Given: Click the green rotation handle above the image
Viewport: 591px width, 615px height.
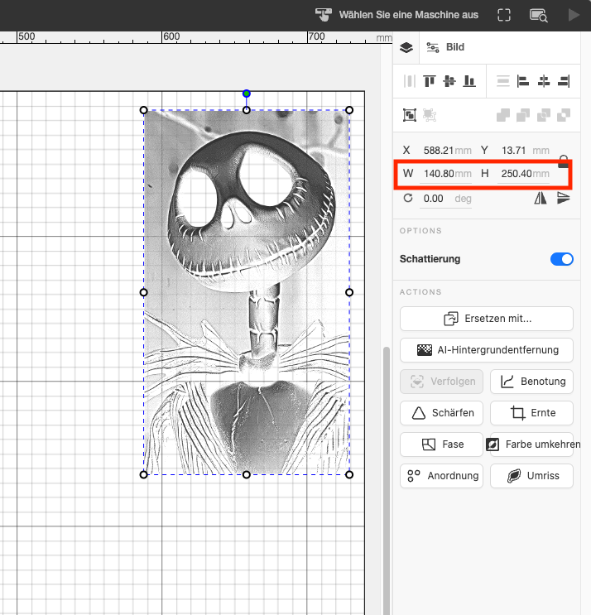Looking at the screenshot, I should click(x=247, y=94).
